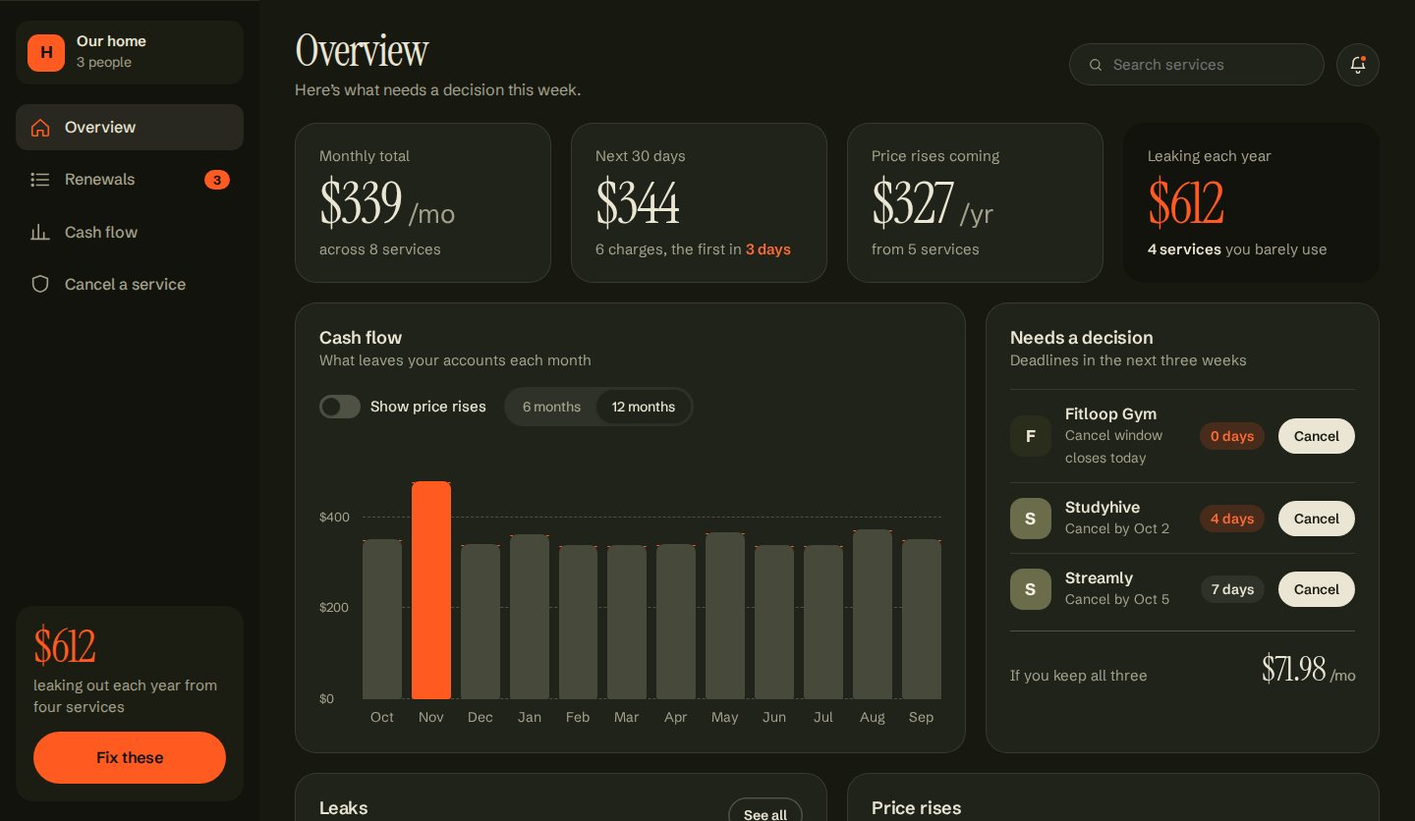Click the Oct bar in cash flow chart
The image size is (1415, 821).
(382, 619)
